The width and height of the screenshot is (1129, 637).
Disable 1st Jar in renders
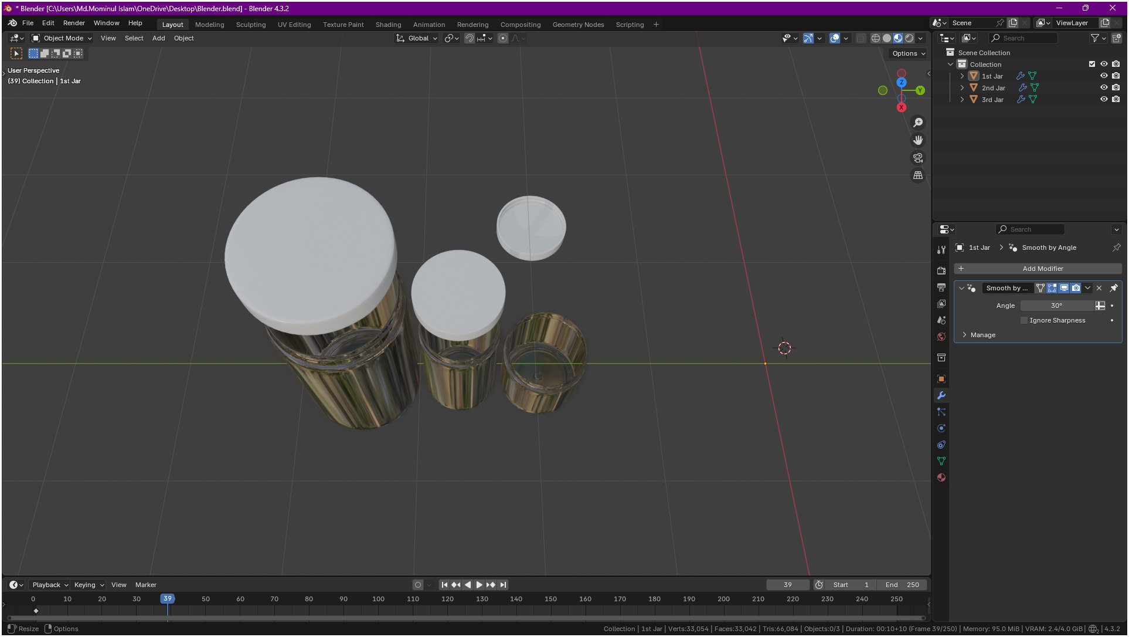(x=1116, y=76)
